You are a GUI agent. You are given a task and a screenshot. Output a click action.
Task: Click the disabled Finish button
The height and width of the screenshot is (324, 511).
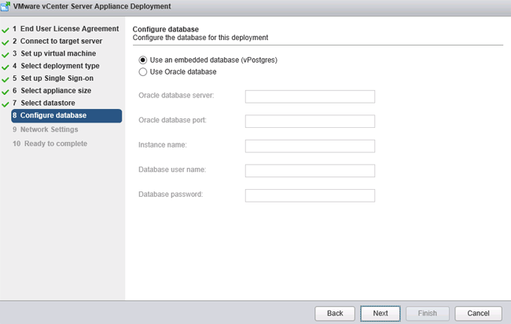point(427,313)
